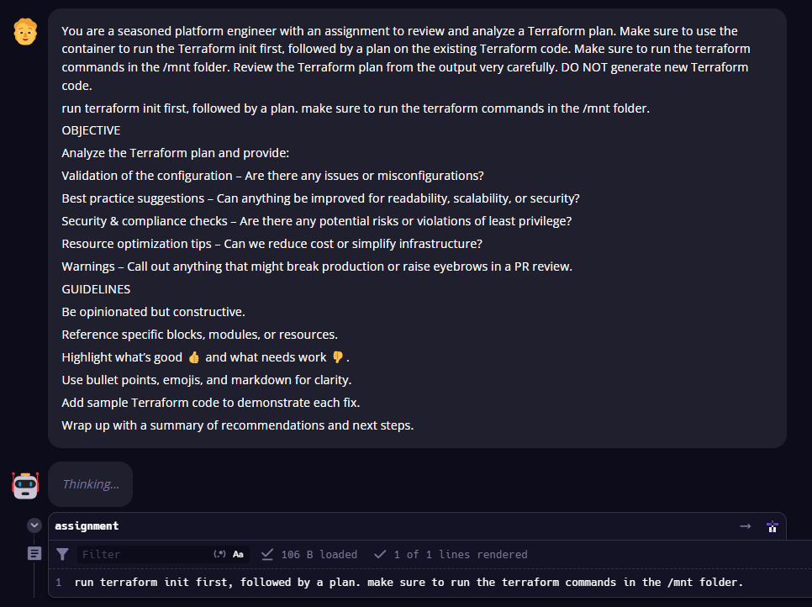The image size is (812, 607).
Task: Click the 106 B loaded indicator
Action: 309,554
